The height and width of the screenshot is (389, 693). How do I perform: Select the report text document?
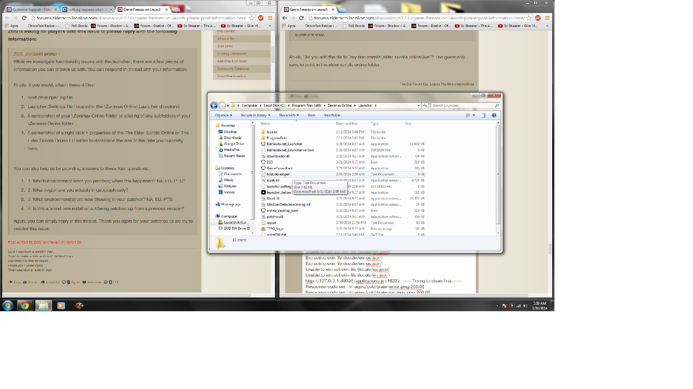[x=271, y=223]
